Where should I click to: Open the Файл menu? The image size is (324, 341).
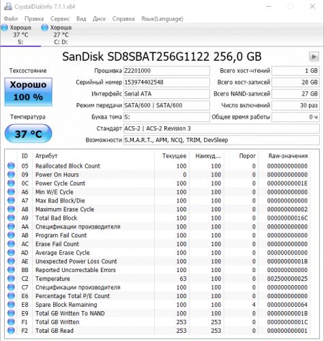pos(11,18)
